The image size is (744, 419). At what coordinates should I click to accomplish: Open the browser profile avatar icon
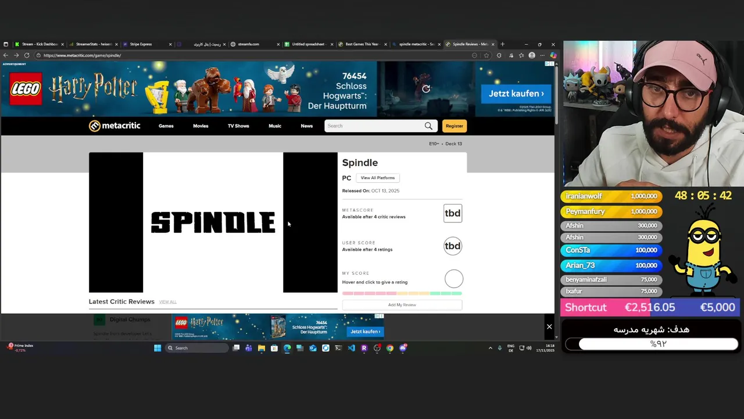click(x=532, y=55)
